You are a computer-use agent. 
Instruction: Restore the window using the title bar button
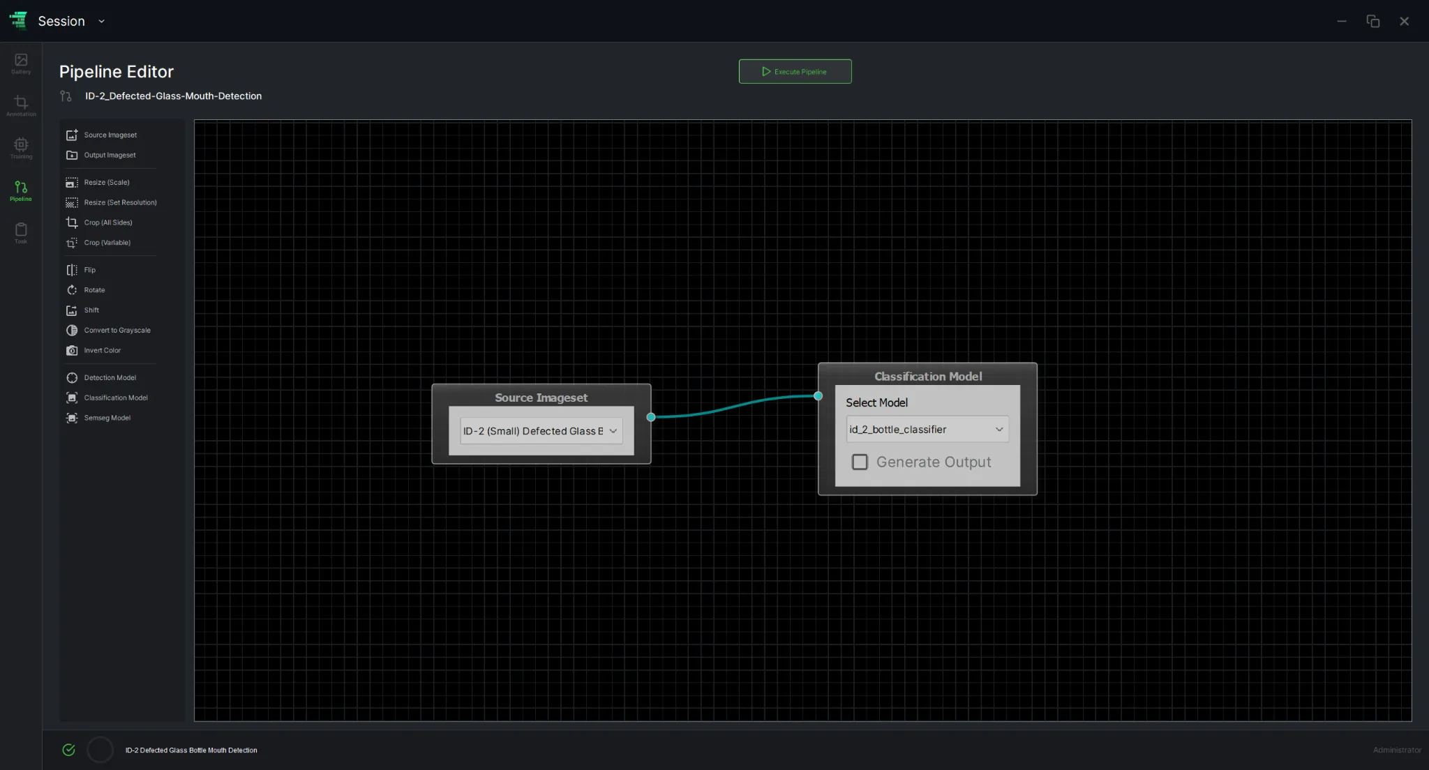1372,21
